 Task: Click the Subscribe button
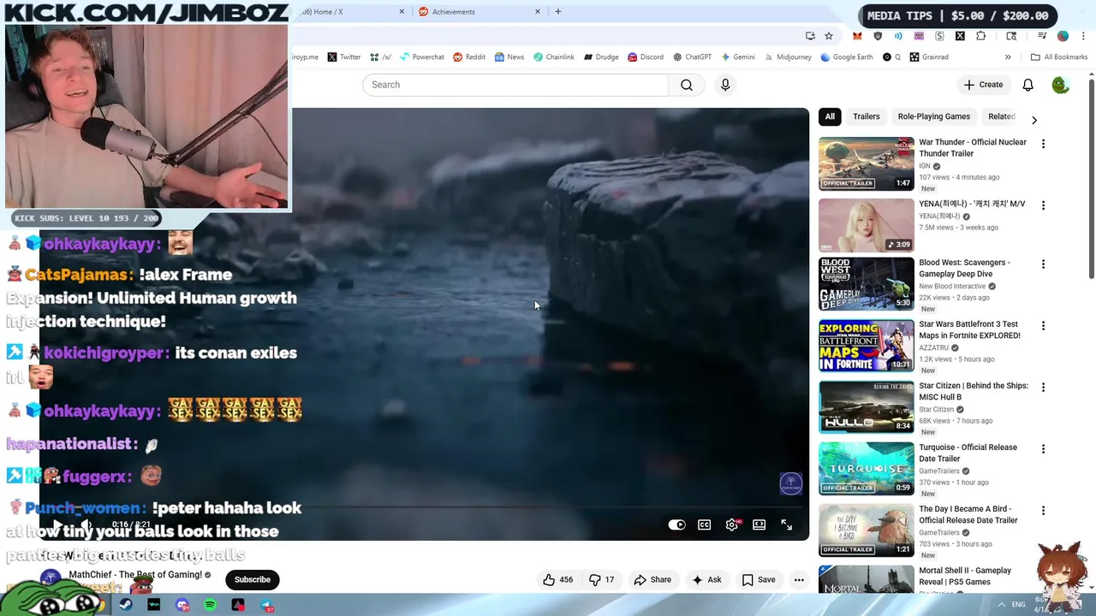coord(253,579)
